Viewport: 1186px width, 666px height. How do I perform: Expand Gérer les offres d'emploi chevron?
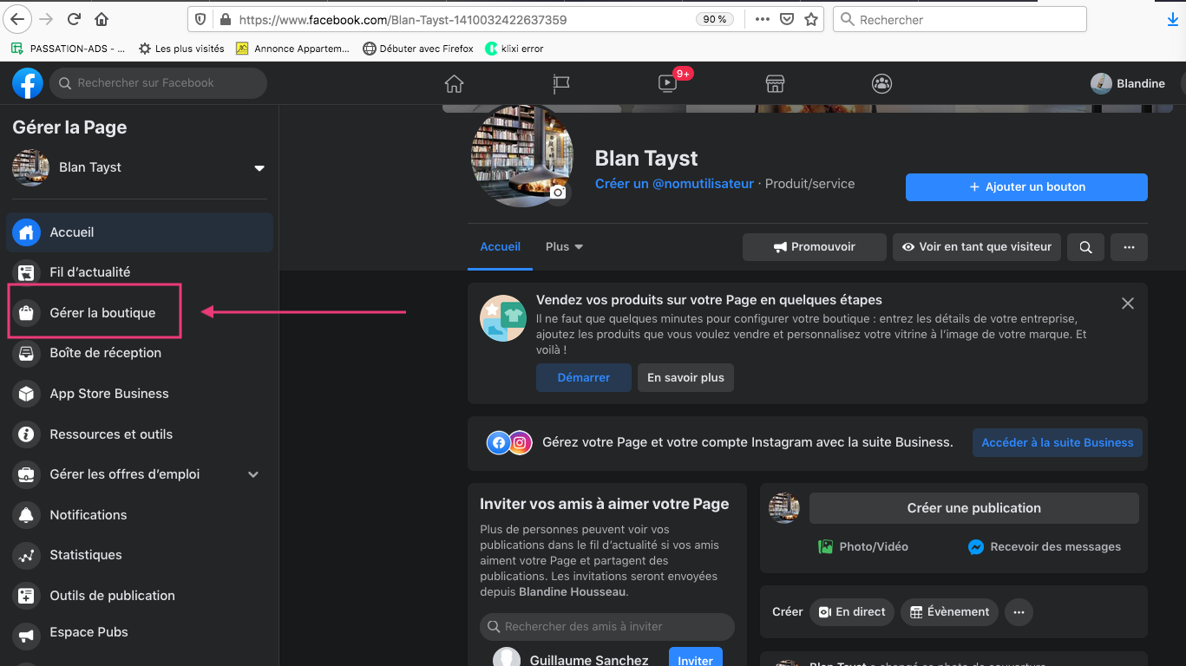(253, 474)
